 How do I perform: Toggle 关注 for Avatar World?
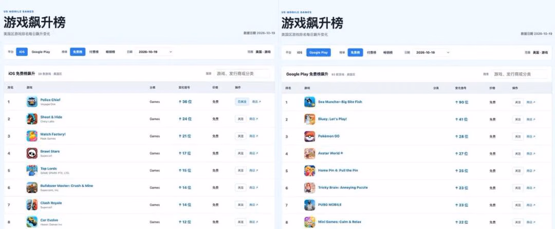pyautogui.click(x=518, y=154)
